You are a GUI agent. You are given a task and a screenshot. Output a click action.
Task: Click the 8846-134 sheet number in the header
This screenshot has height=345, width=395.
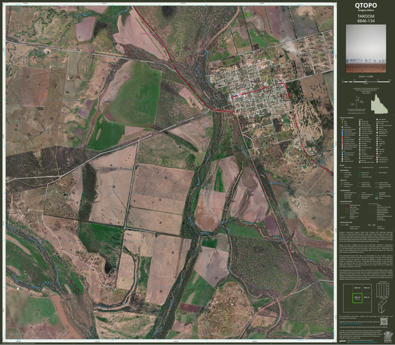pyautogui.click(x=366, y=21)
